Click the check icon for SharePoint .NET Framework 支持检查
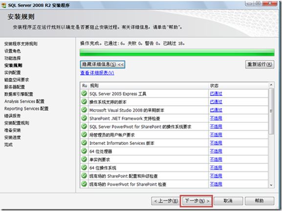This screenshot has width=282, height=211. (x=84, y=118)
